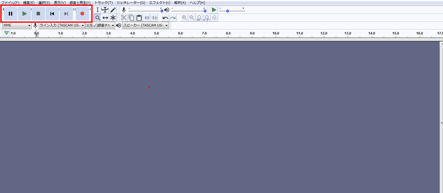
Task: Activate the Zoom magnifier tool
Action: [x=98, y=18]
